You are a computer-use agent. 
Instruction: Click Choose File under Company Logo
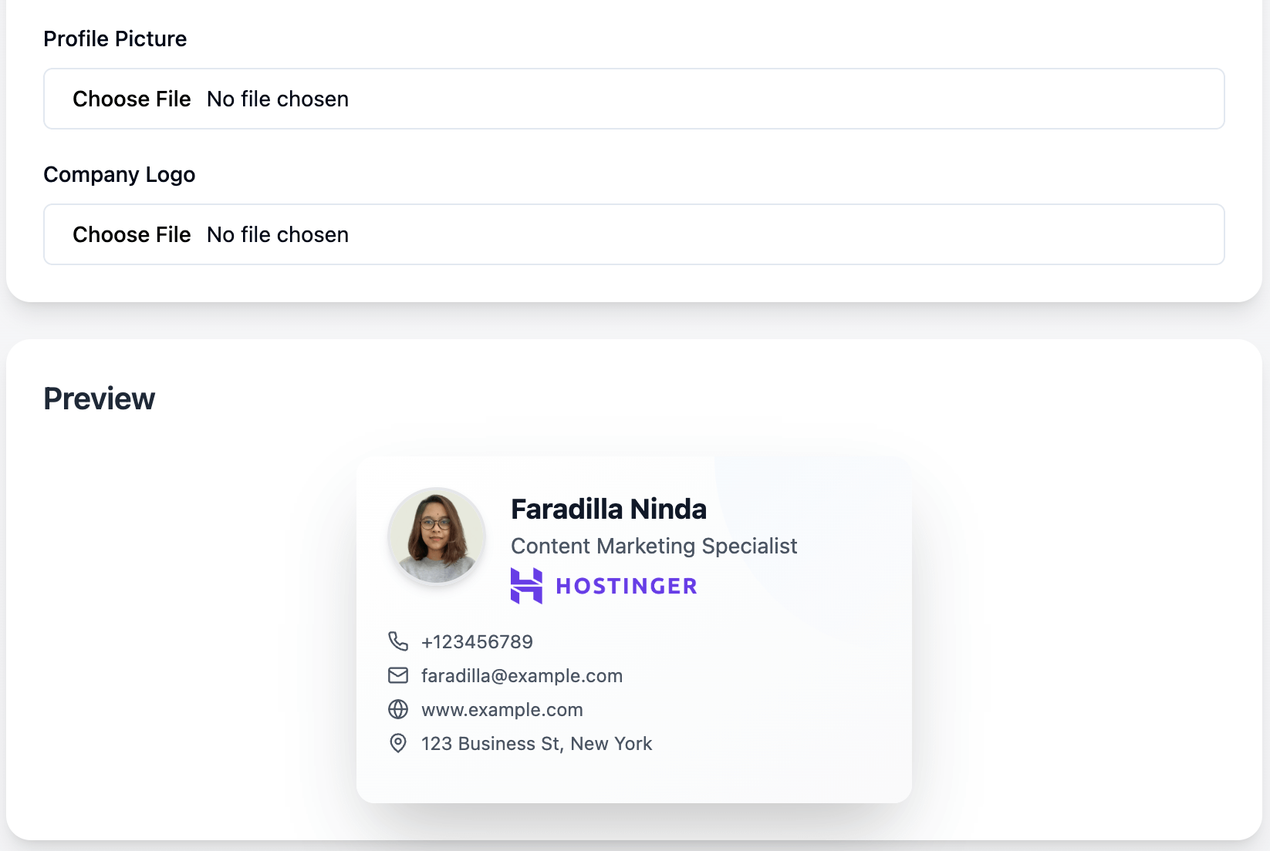[132, 234]
